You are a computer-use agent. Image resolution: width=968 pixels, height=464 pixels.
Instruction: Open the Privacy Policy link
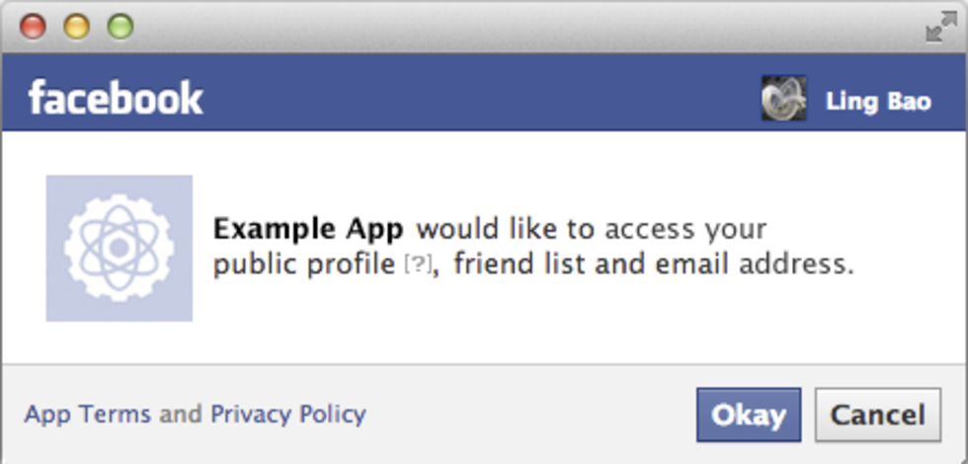pos(288,414)
